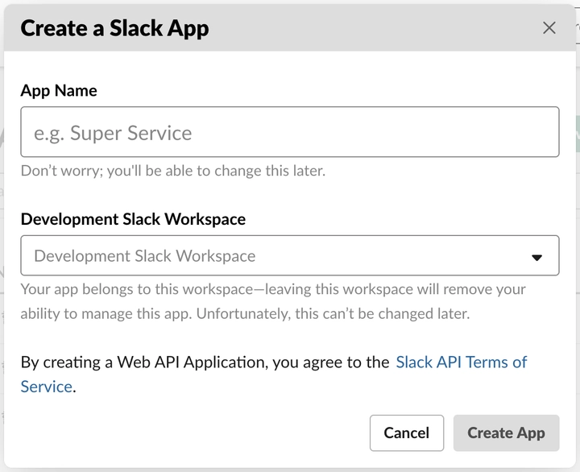Focus the App Name input field

290,132
